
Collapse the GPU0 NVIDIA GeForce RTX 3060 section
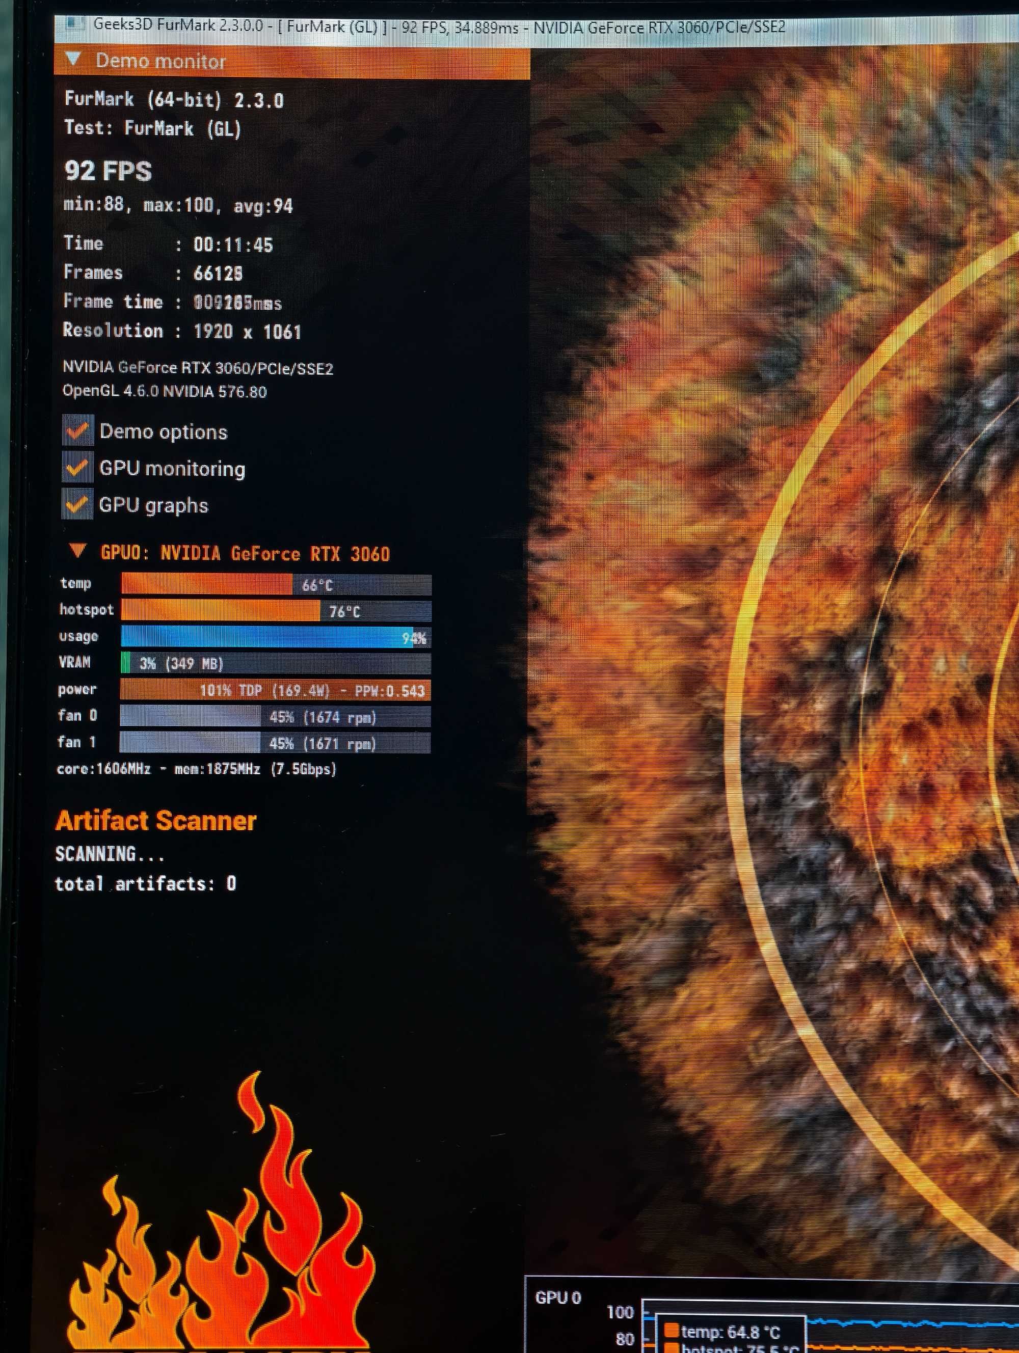pyautogui.click(x=77, y=551)
